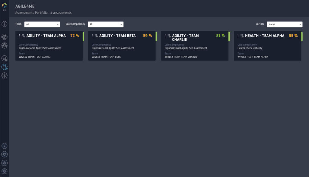This screenshot has height=177, width=309.
Task: Open the user profile icon at sidebar bottom
Action: pos(5,171)
